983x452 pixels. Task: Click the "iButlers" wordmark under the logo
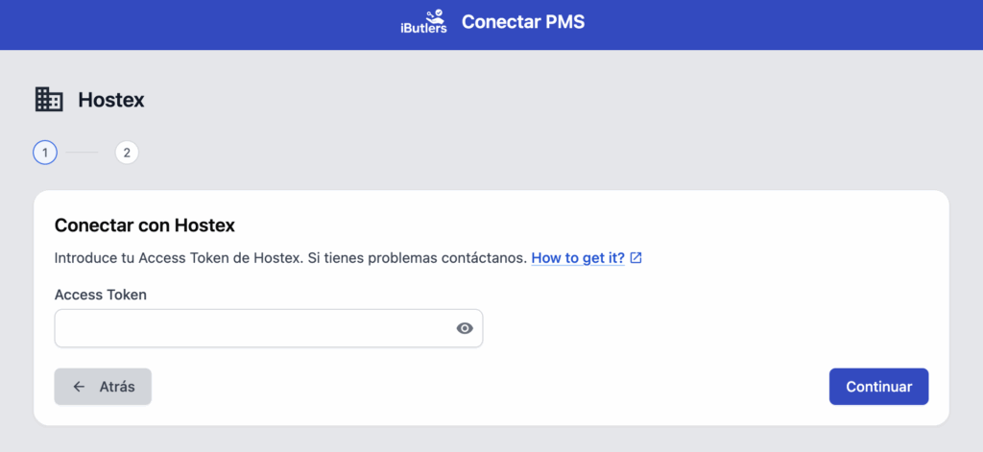(423, 30)
